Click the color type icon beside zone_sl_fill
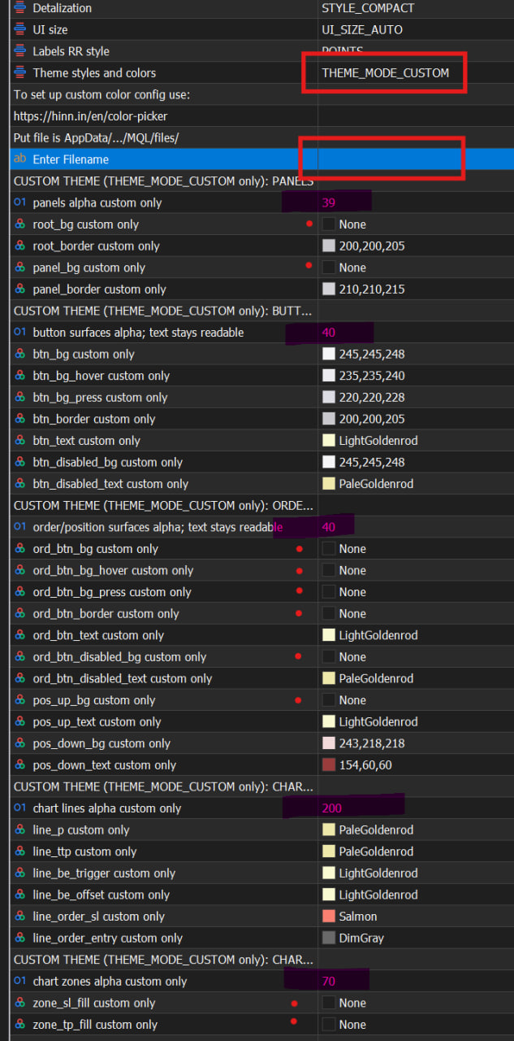The width and height of the screenshot is (514, 1041). (x=20, y=1003)
